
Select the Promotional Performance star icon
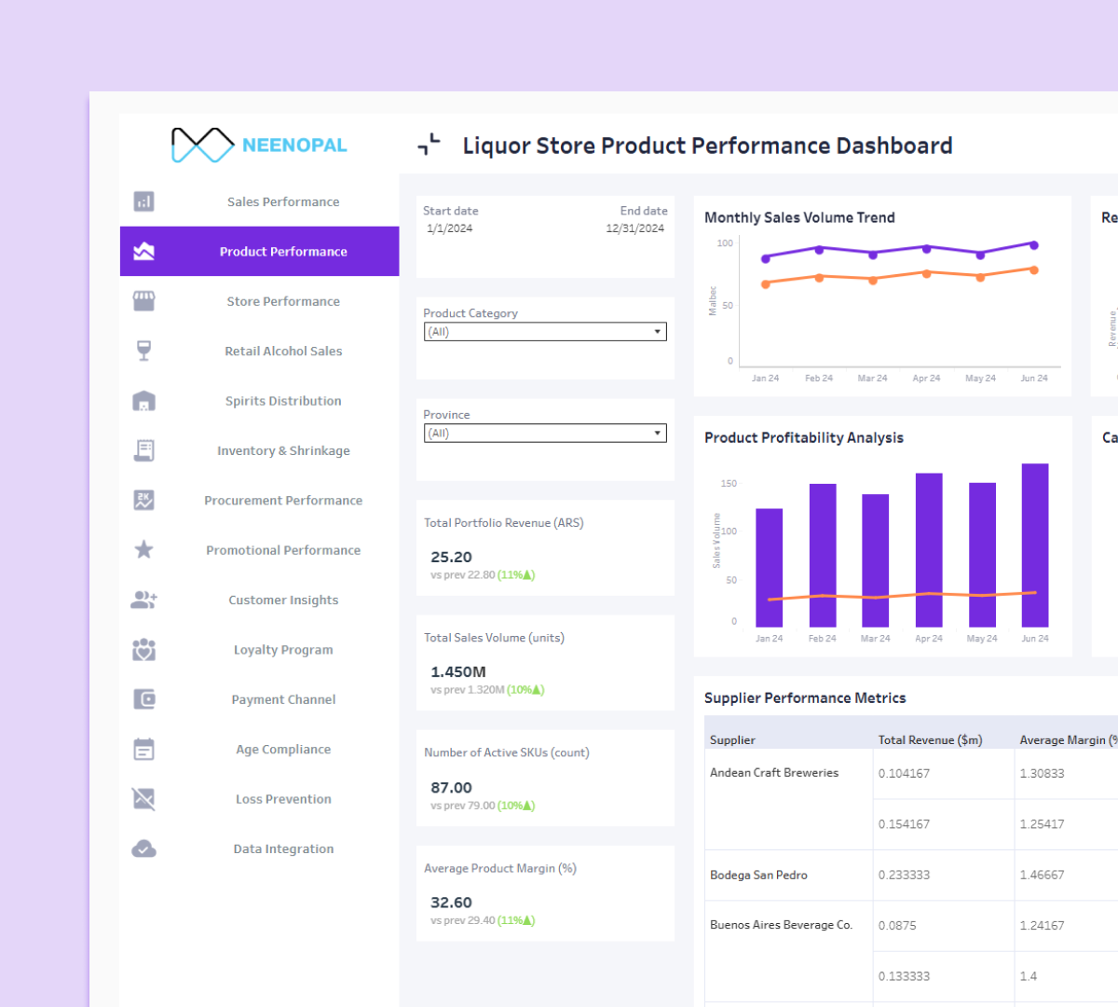(x=143, y=549)
